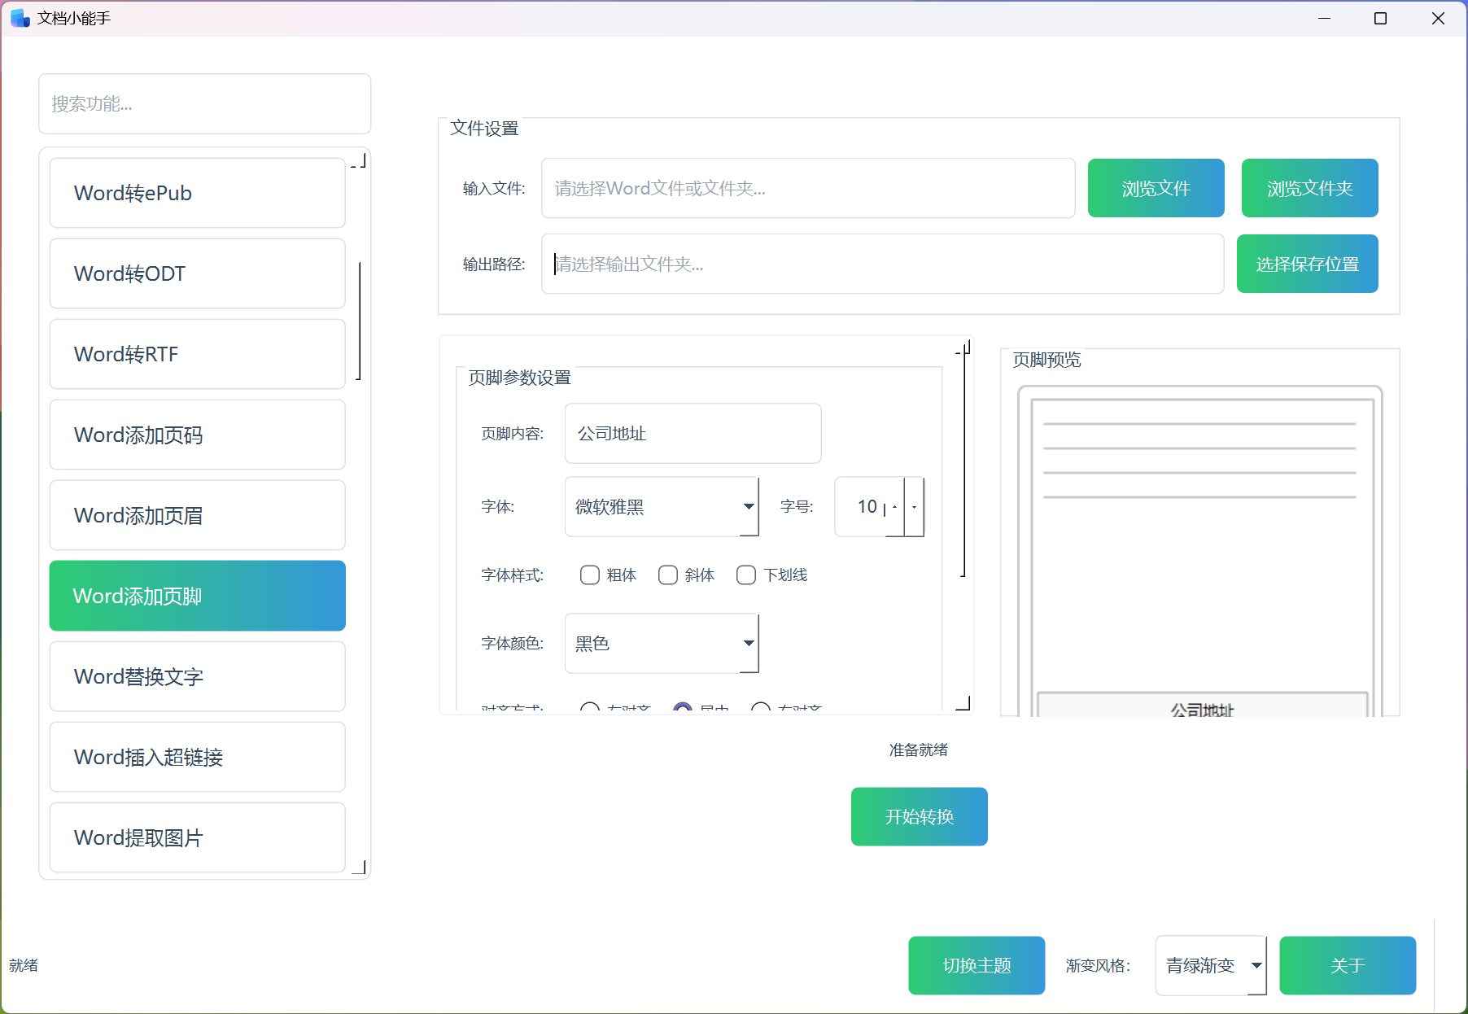Enable the 下划线 underline checkbox
The height and width of the screenshot is (1014, 1468).
click(746, 575)
